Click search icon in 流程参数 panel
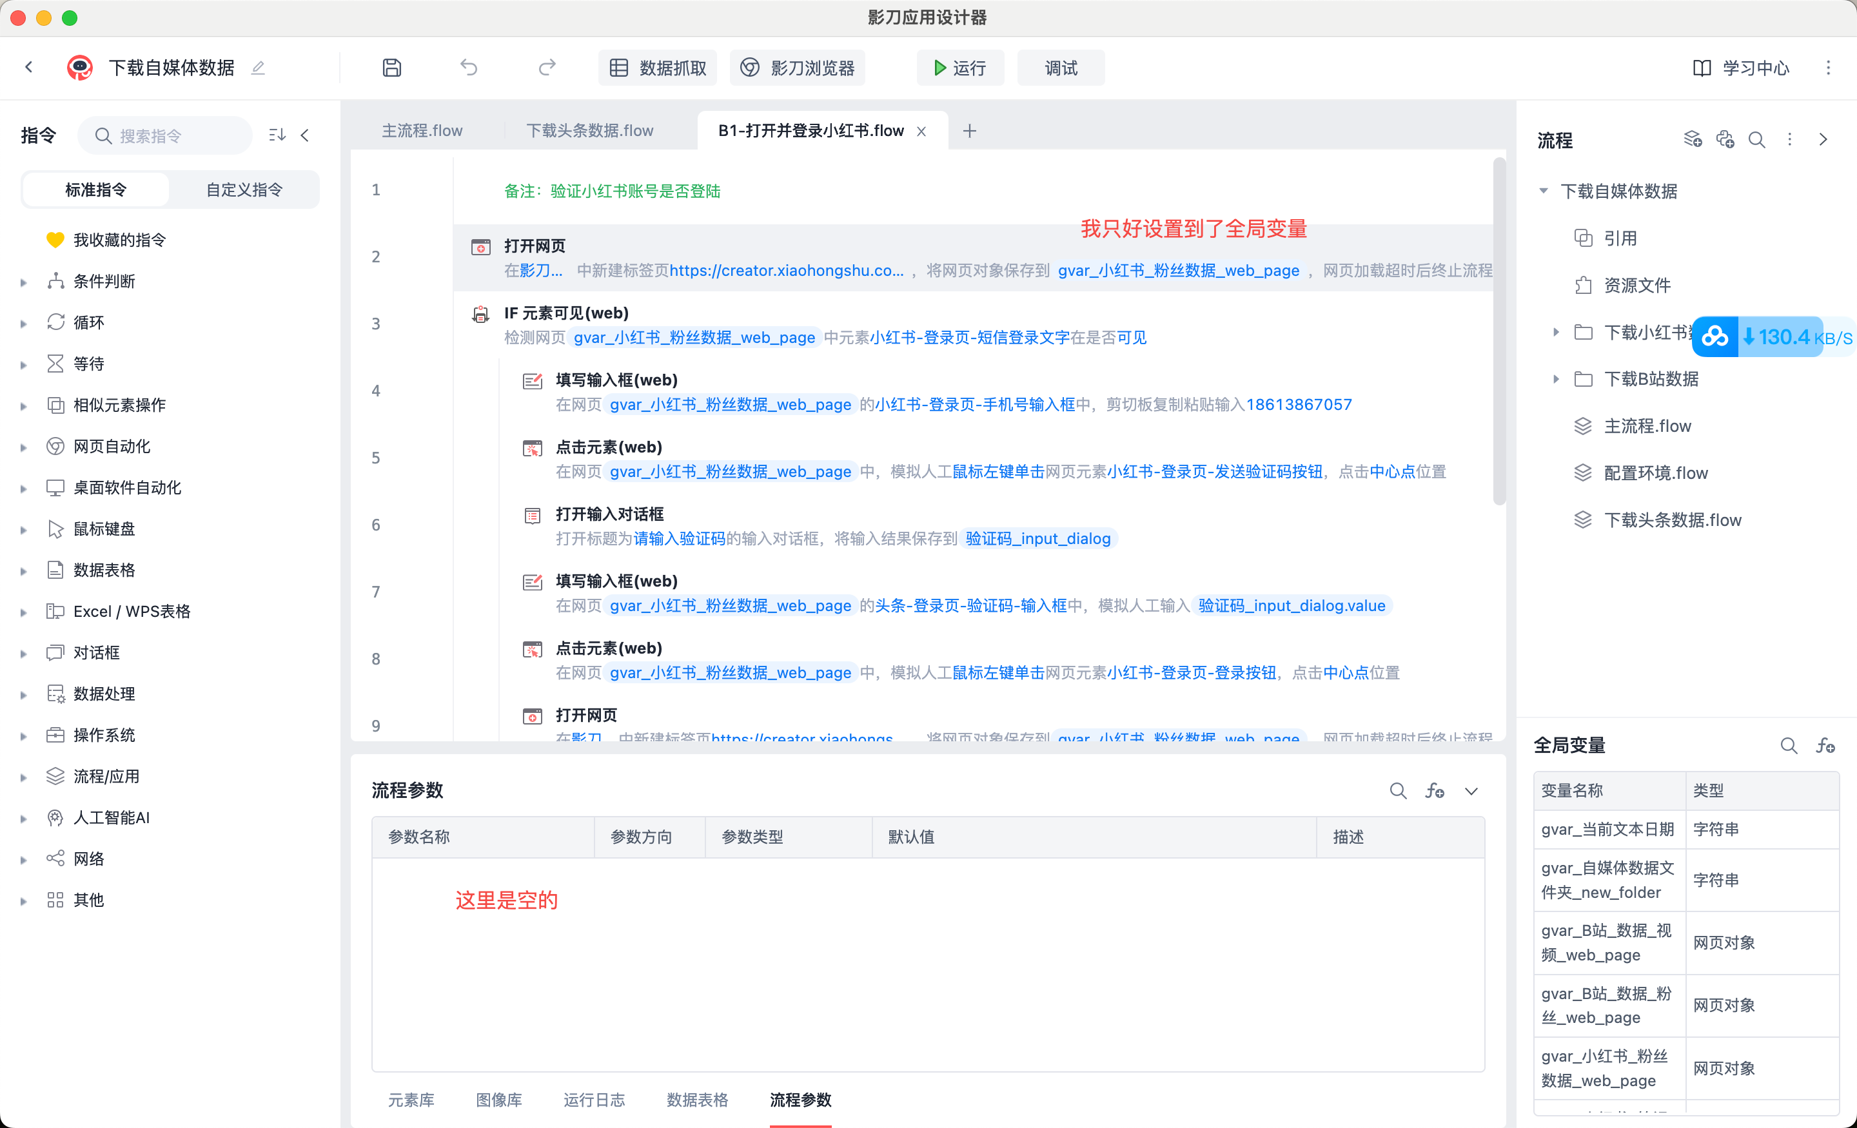This screenshot has width=1857, height=1128. click(x=1397, y=790)
